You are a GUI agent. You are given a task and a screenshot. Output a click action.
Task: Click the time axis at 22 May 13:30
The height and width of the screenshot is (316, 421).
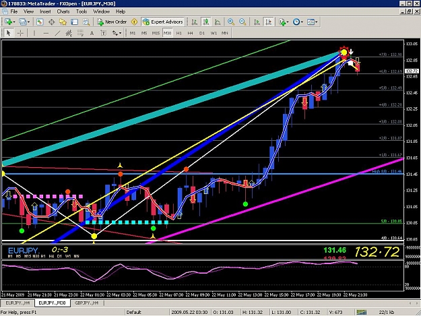[x=250, y=295]
